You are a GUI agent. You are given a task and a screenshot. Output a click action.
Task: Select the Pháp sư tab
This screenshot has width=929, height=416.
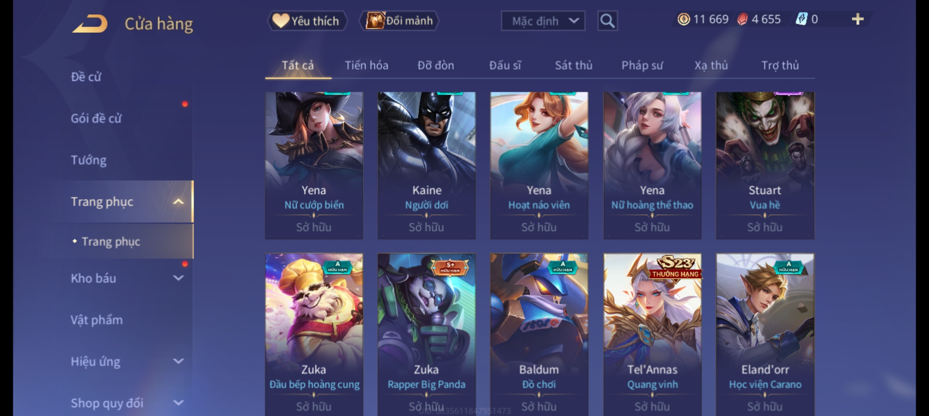642,65
